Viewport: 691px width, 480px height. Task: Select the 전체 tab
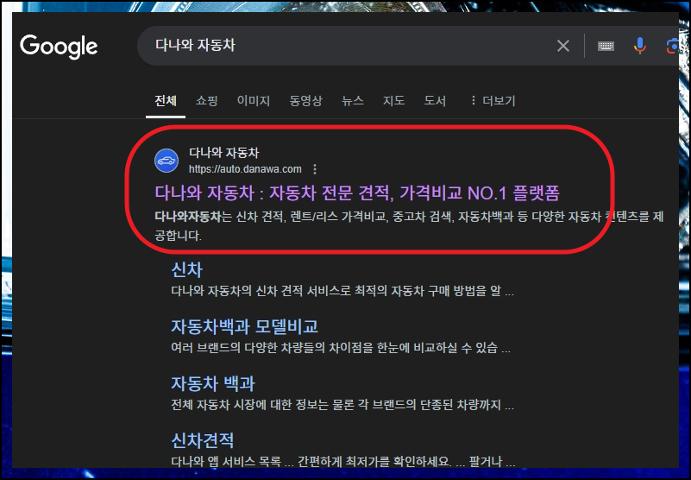coord(166,101)
